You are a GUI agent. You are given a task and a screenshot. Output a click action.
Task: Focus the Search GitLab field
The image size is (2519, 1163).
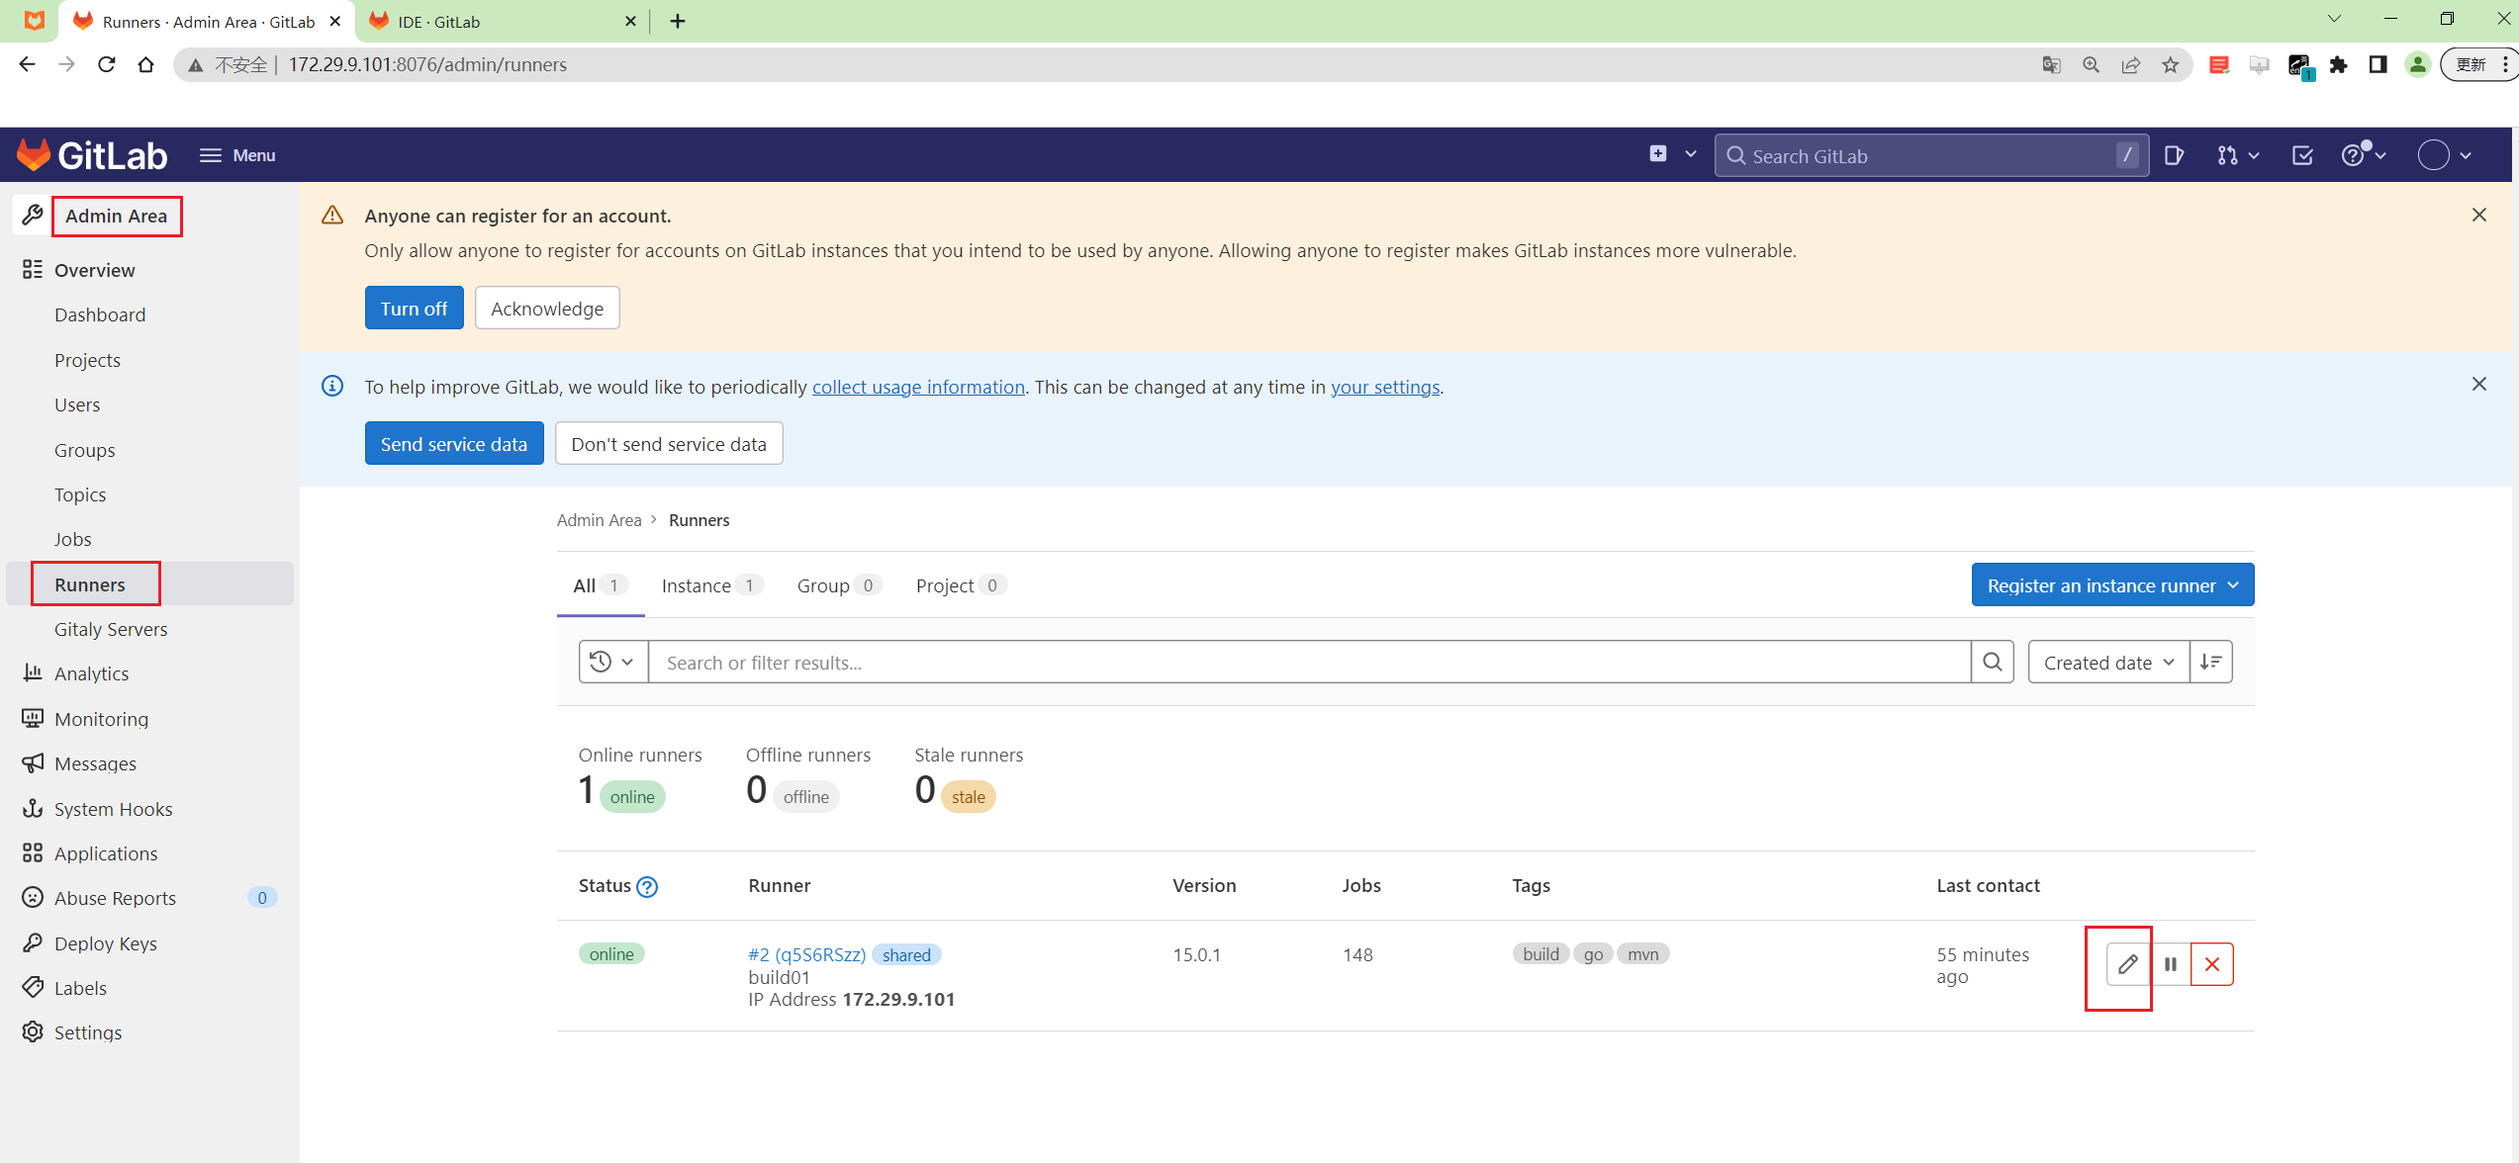(x=1930, y=155)
